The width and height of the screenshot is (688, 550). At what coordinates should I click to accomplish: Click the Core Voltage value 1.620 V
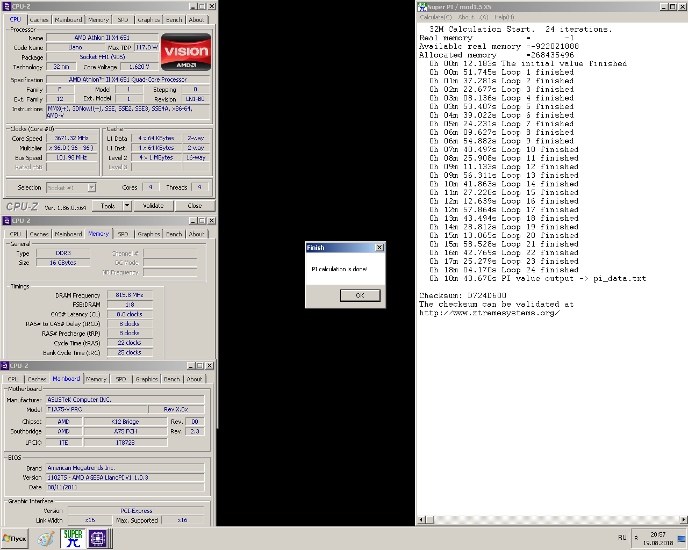(139, 67)
